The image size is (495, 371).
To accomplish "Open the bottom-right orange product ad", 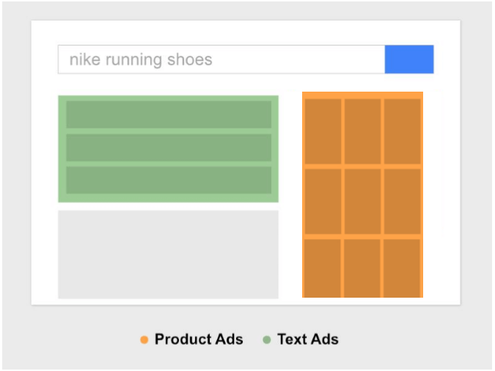I will tap(402, 268).
